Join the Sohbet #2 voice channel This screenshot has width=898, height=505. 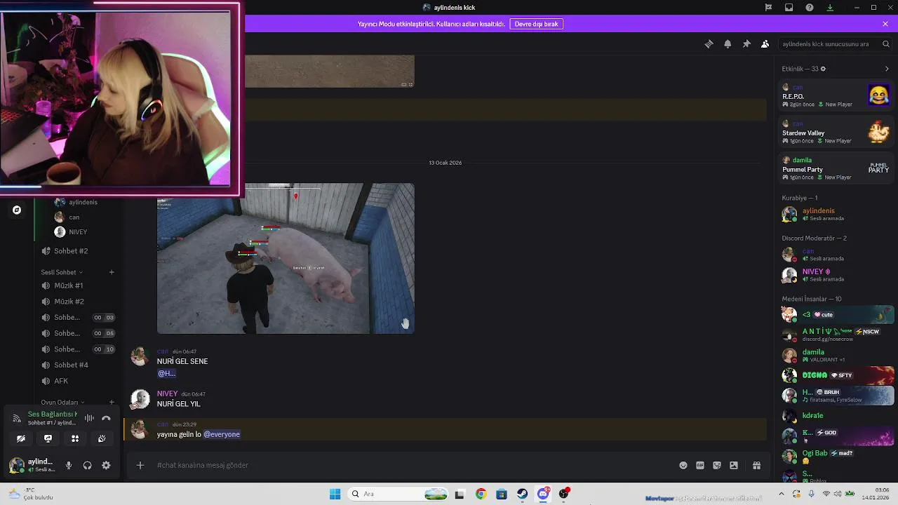tap(76, 251)
